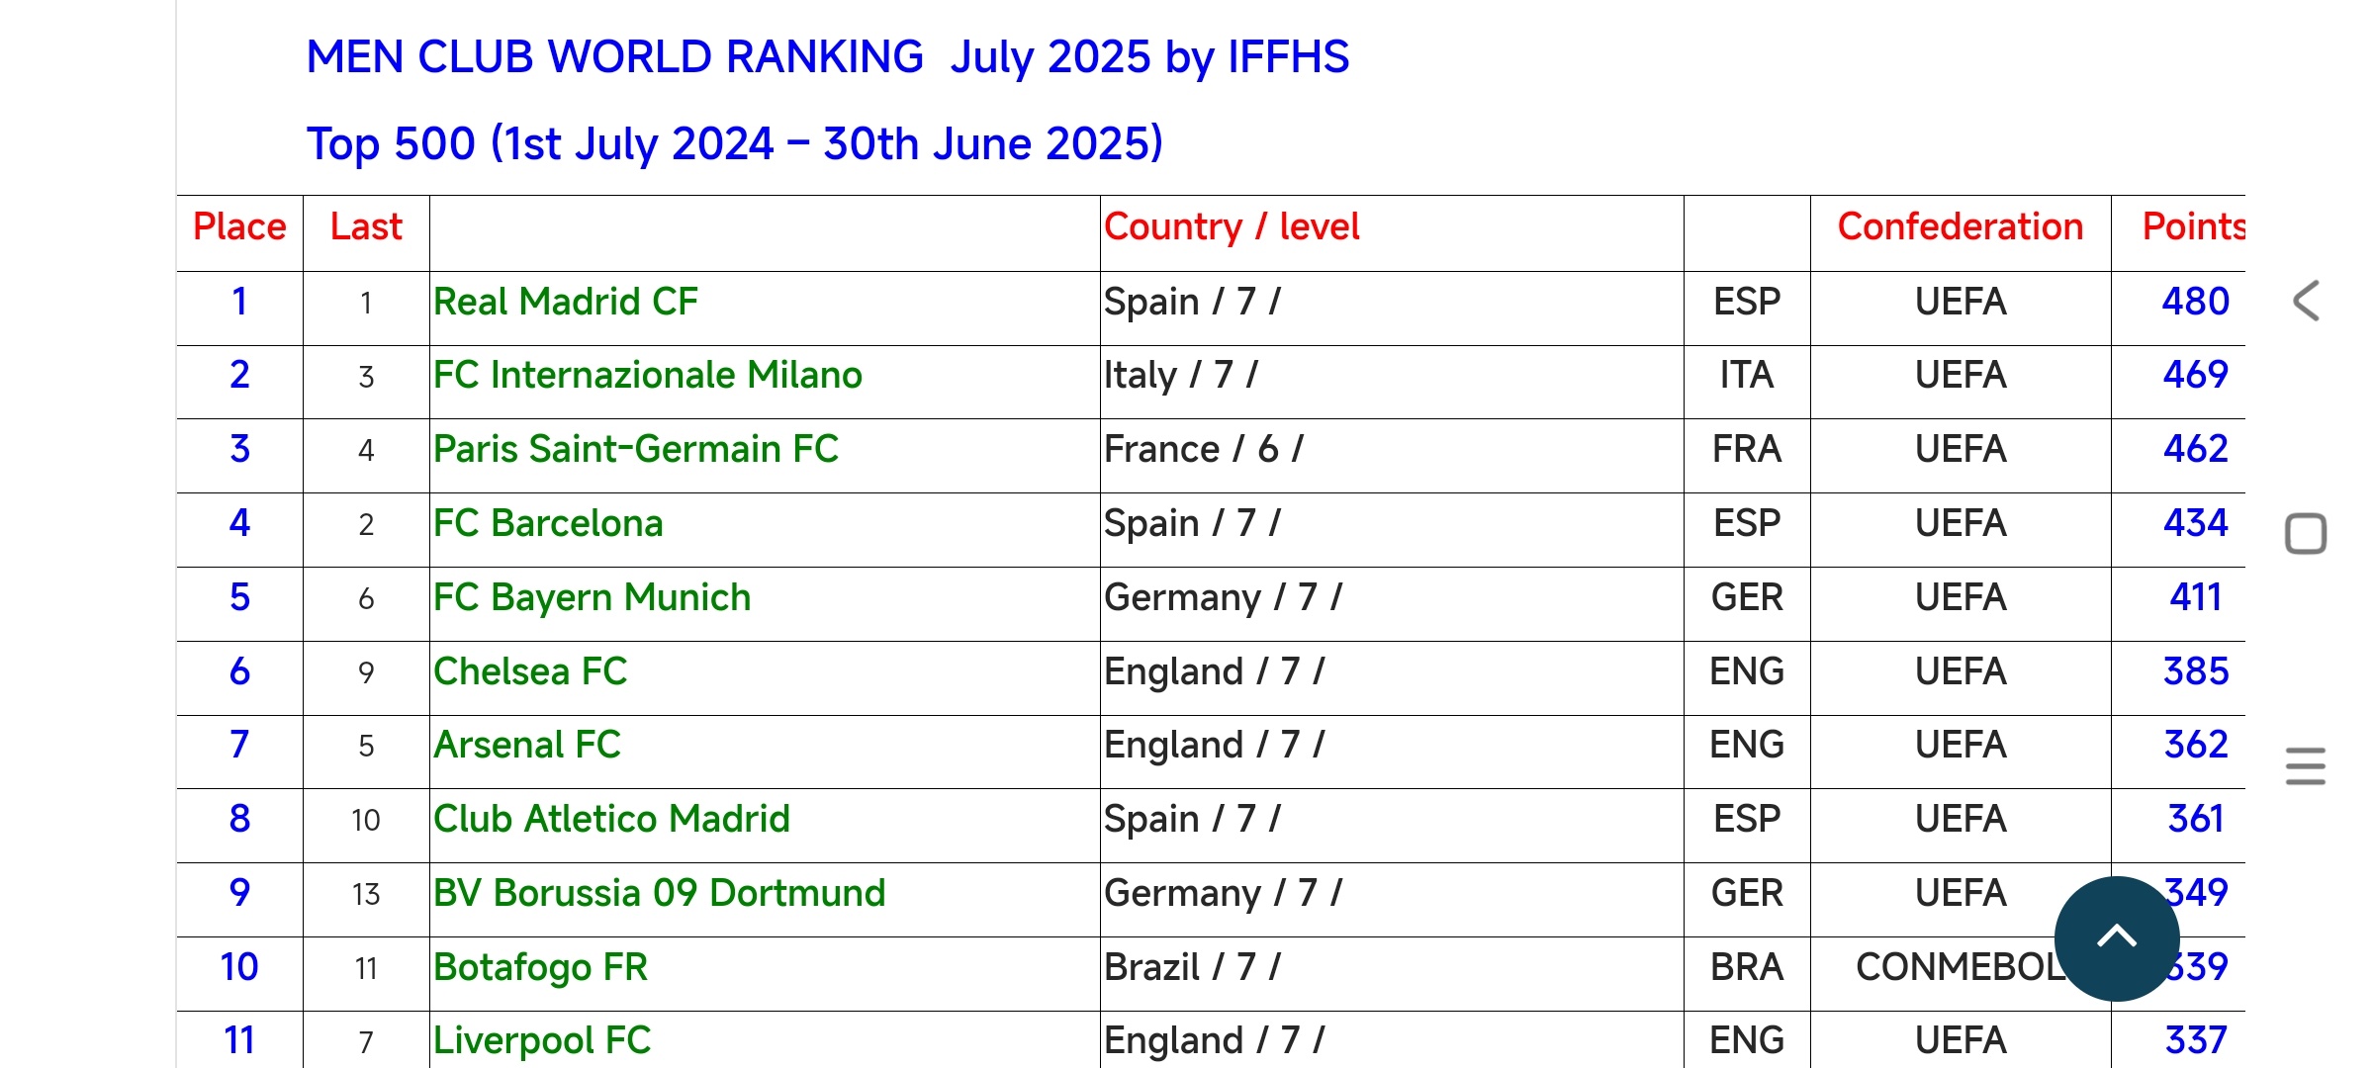Tap the scroll-to-top arrow button

[2117, 938]
